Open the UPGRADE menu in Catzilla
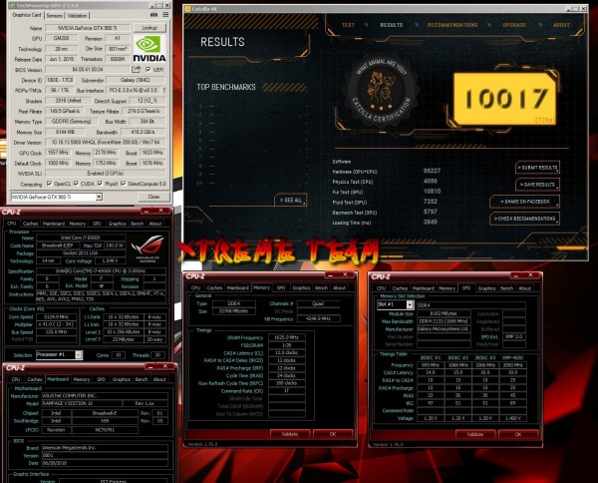 (514, 25)
